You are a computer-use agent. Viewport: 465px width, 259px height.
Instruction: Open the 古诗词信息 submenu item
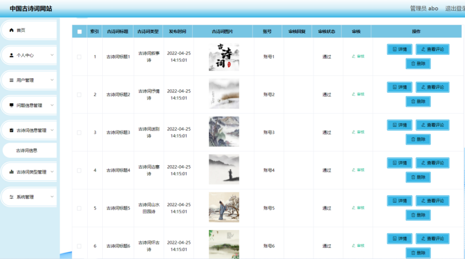click(x=30, y=151)
